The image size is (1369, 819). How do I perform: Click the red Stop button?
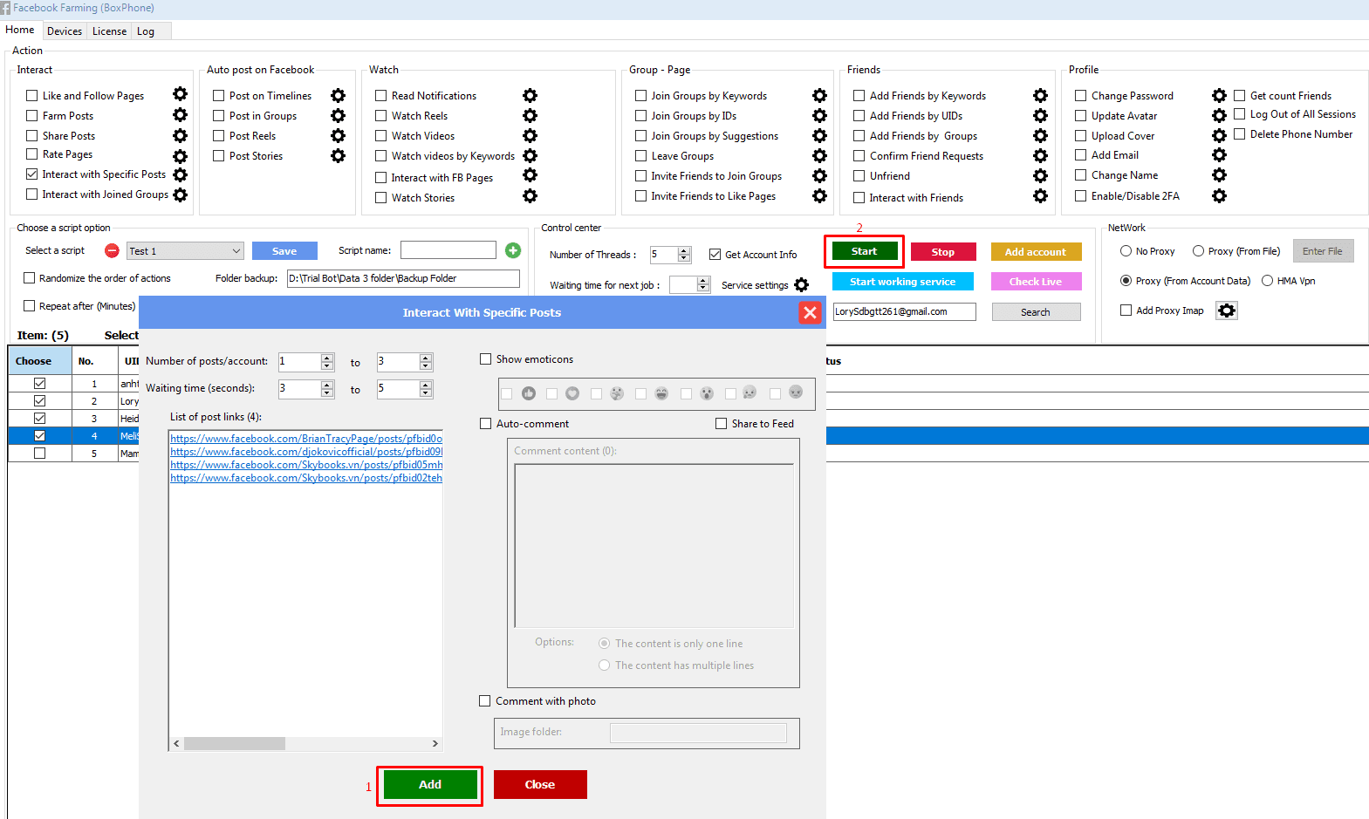pos(943,252)
